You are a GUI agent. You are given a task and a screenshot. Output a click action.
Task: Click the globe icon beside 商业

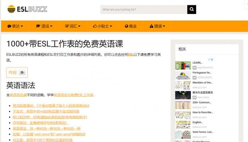[x=126, y=26]
